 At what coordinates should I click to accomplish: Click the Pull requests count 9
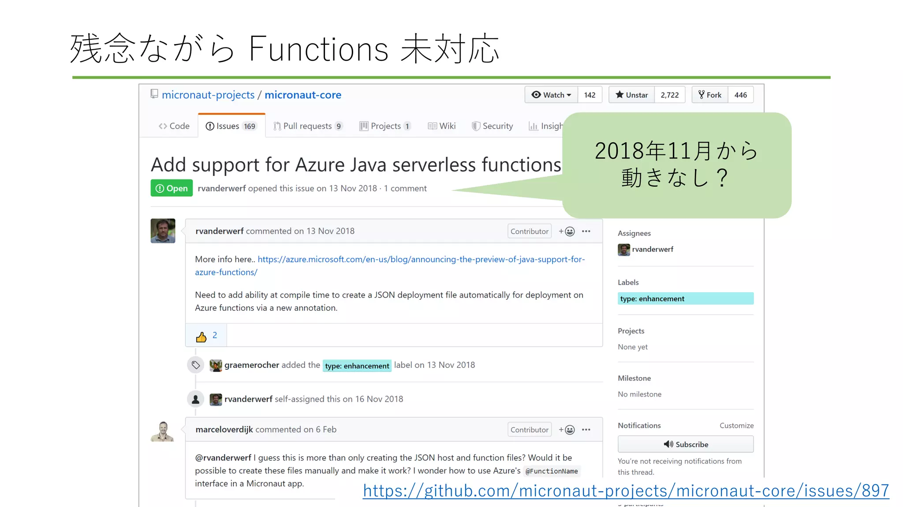(x=339, y=126)
